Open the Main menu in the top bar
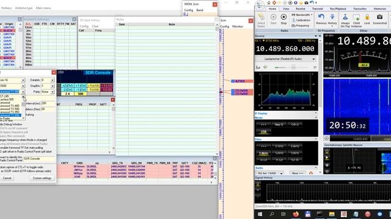The height and width of the screenshot is (219, 391). pyautogui.click(x=43, y=8)
